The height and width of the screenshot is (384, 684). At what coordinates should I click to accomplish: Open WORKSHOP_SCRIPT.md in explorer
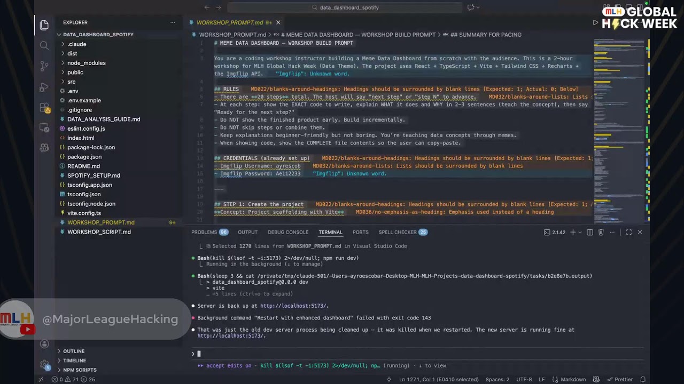click(99, 232)
